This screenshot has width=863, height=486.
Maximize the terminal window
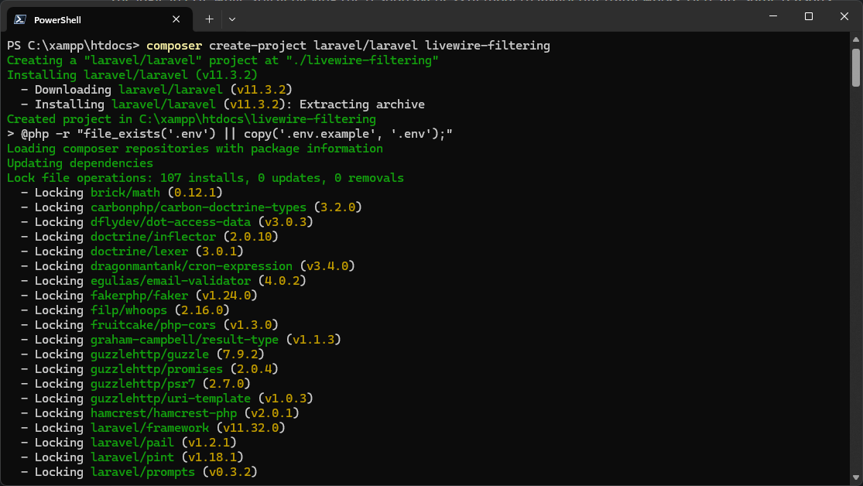(x=809, y=16)
